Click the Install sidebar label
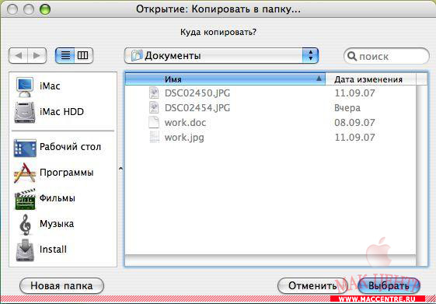Image resolution: width=436 pixels, height=304 pixels. tap(53, 250)
